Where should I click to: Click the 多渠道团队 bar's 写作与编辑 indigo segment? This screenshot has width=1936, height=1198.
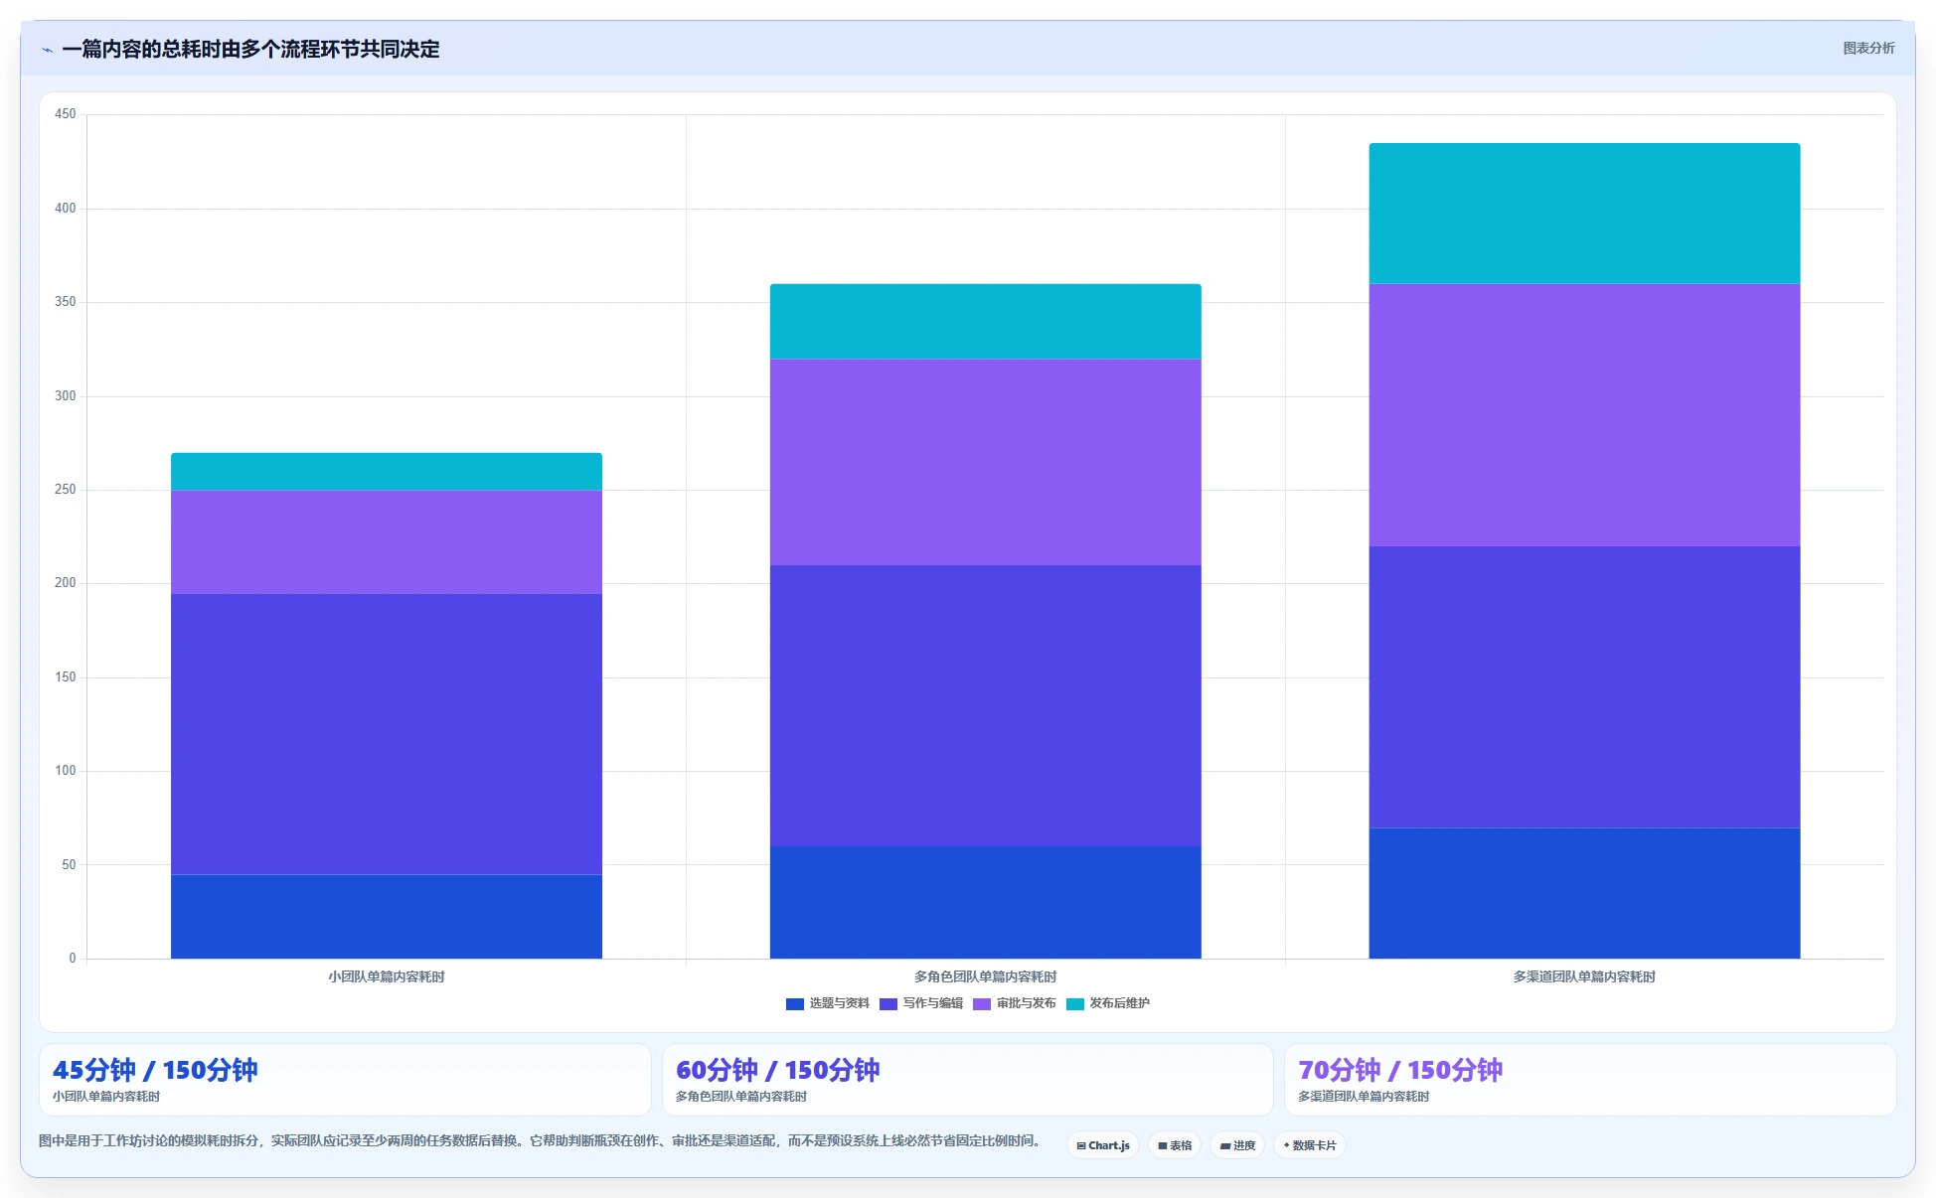1584,687
